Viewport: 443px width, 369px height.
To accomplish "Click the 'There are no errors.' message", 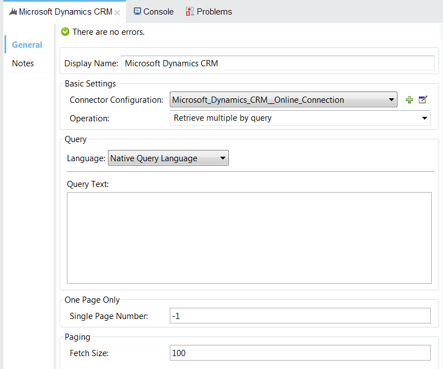I will [x=109, y=32].
